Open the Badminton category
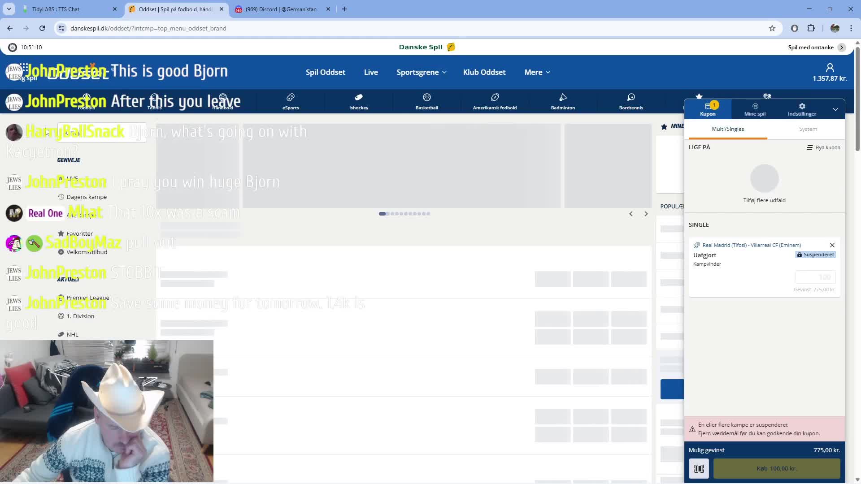The height and width of the screenshot is (484, 861). (x=563, y=101)
